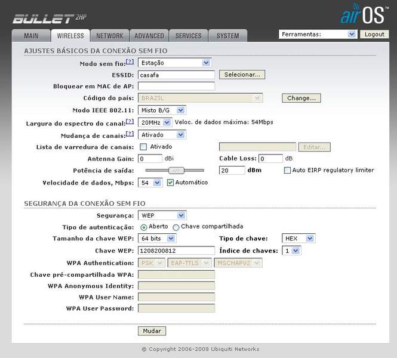Open the SERVICES tab
The height and width of the screenshot is (358, 397).
(189, 36)
